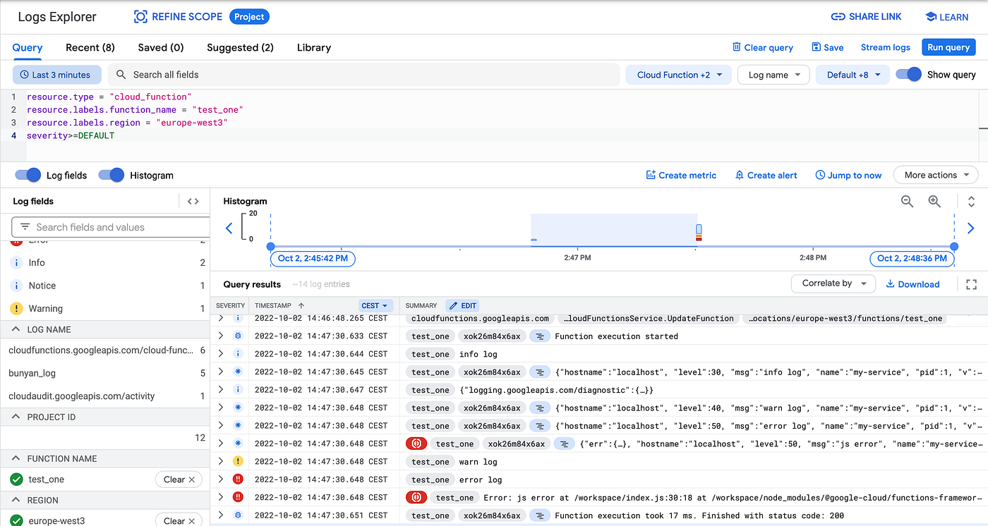The height and width of the screenshot is (526, 988).
Task: Edit the summary fields
Action: (462, 305)
